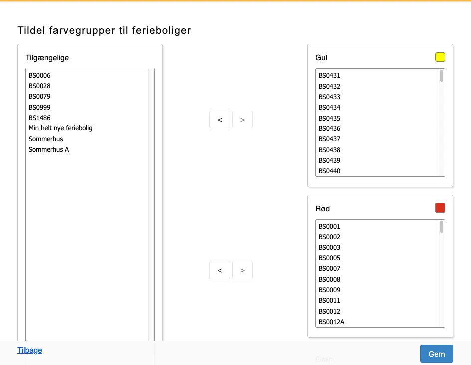Viewport: 471px width, 365px height.
Task: Select the property named Min helt nye feriebolig
Action: (60, 128)
